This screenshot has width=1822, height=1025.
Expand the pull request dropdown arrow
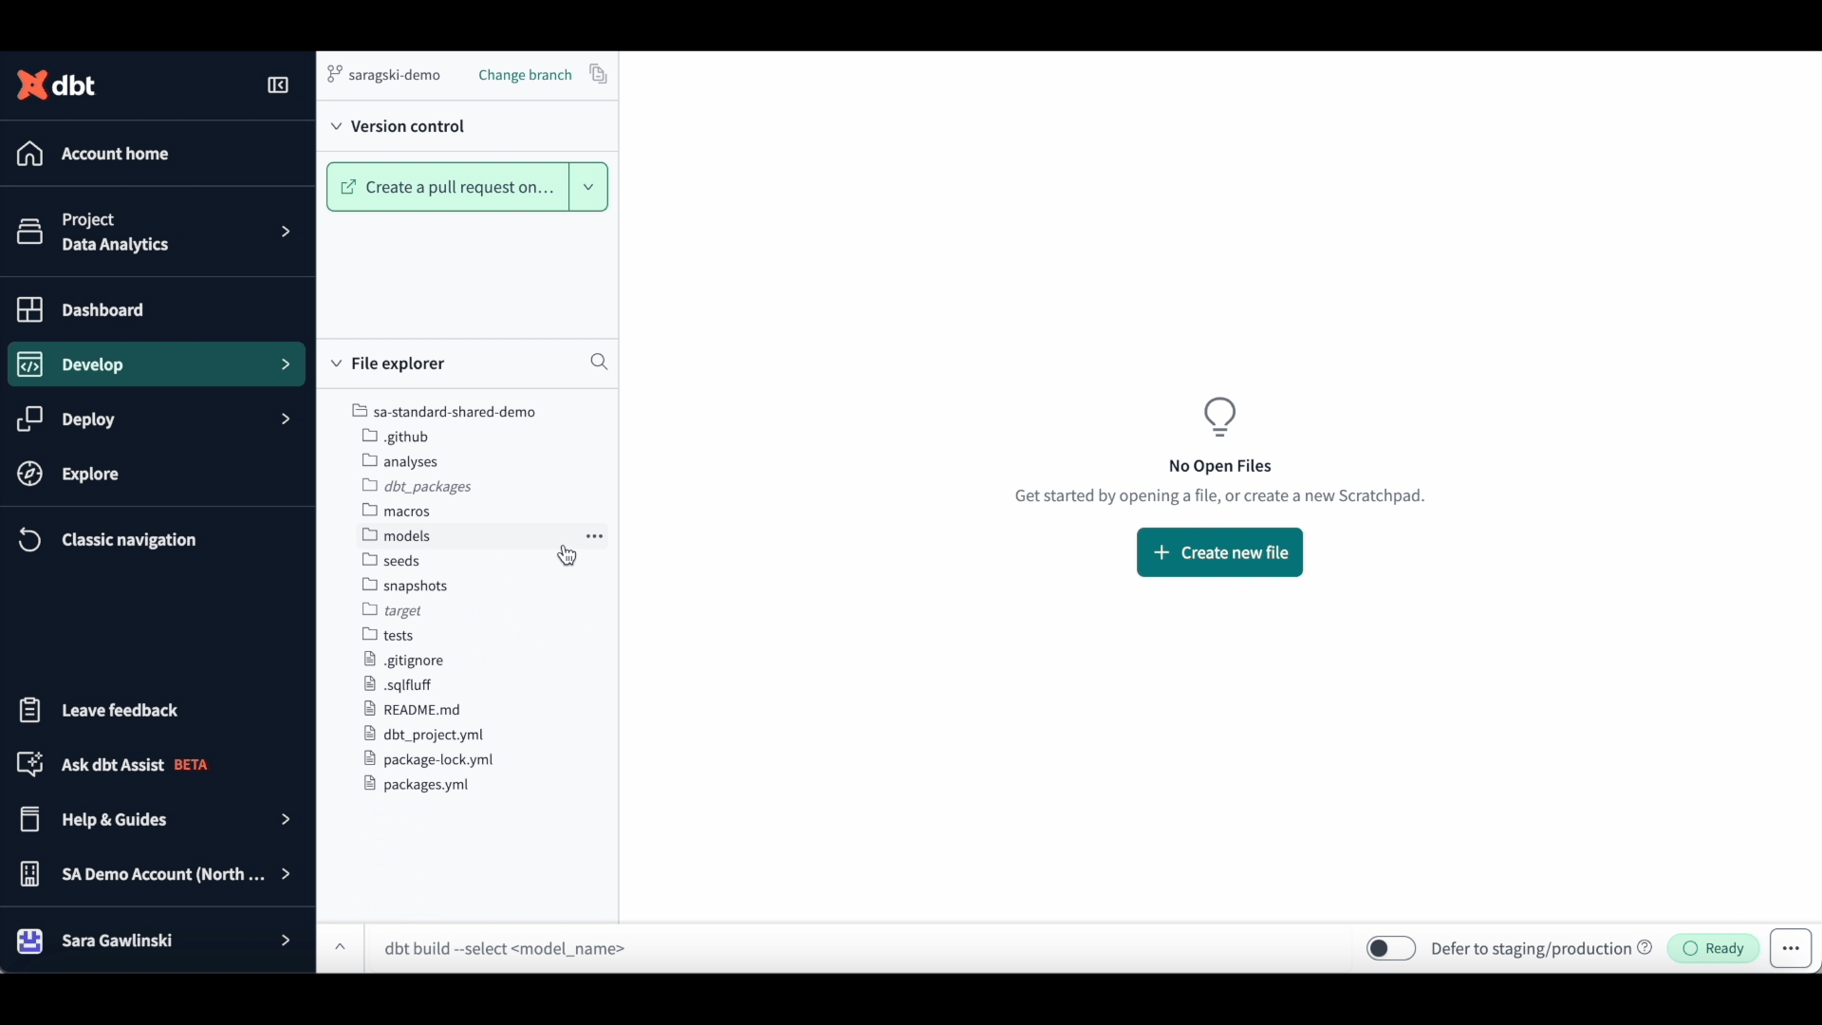click(x=586, y=186)
